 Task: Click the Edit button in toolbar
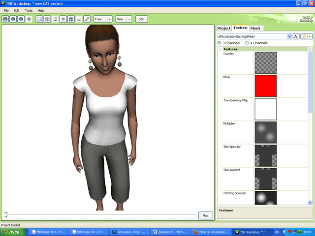142,19
